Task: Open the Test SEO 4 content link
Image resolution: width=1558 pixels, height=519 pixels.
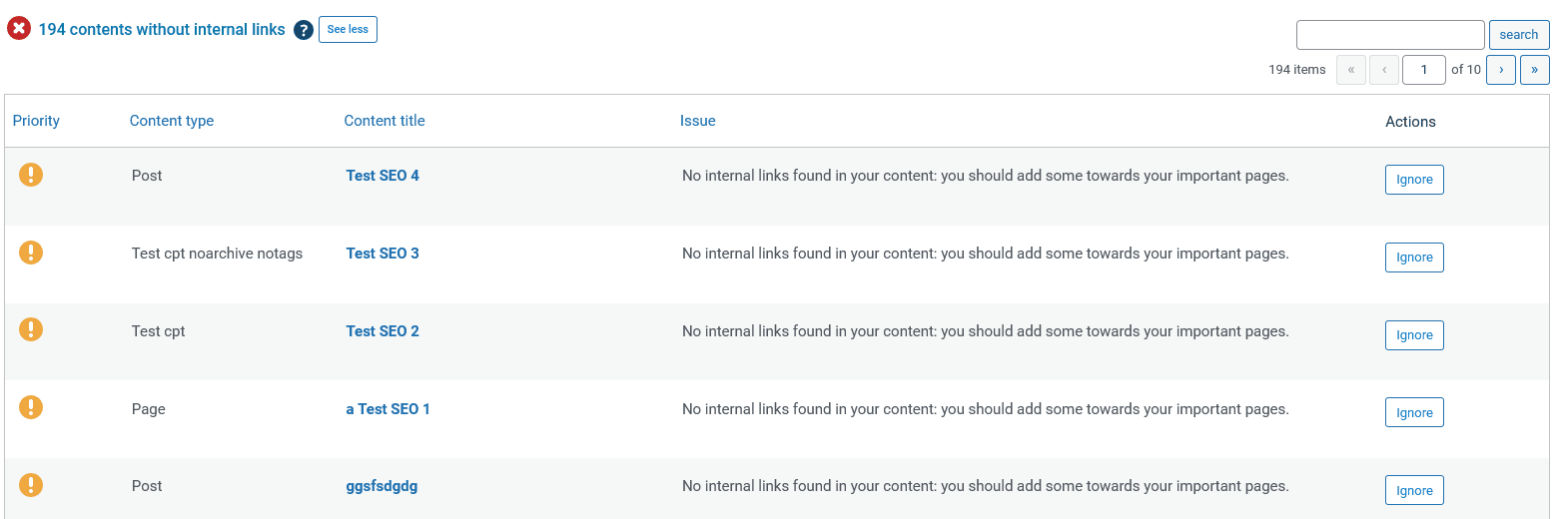Action: point(383,176)
